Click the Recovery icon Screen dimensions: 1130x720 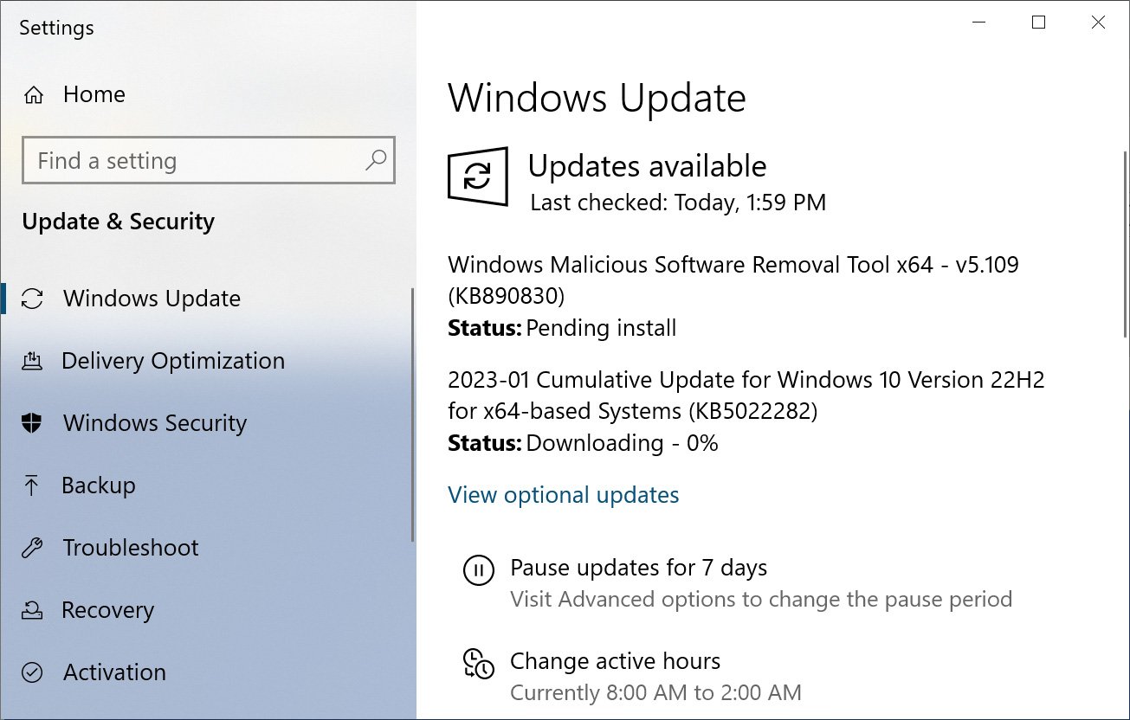click(32, 610)
